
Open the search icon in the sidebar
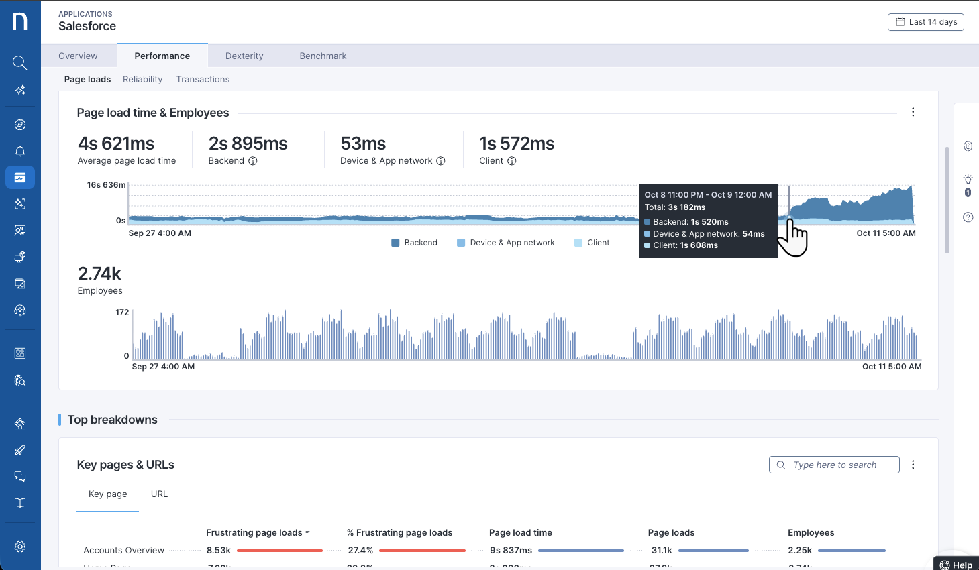pos(20,63)
